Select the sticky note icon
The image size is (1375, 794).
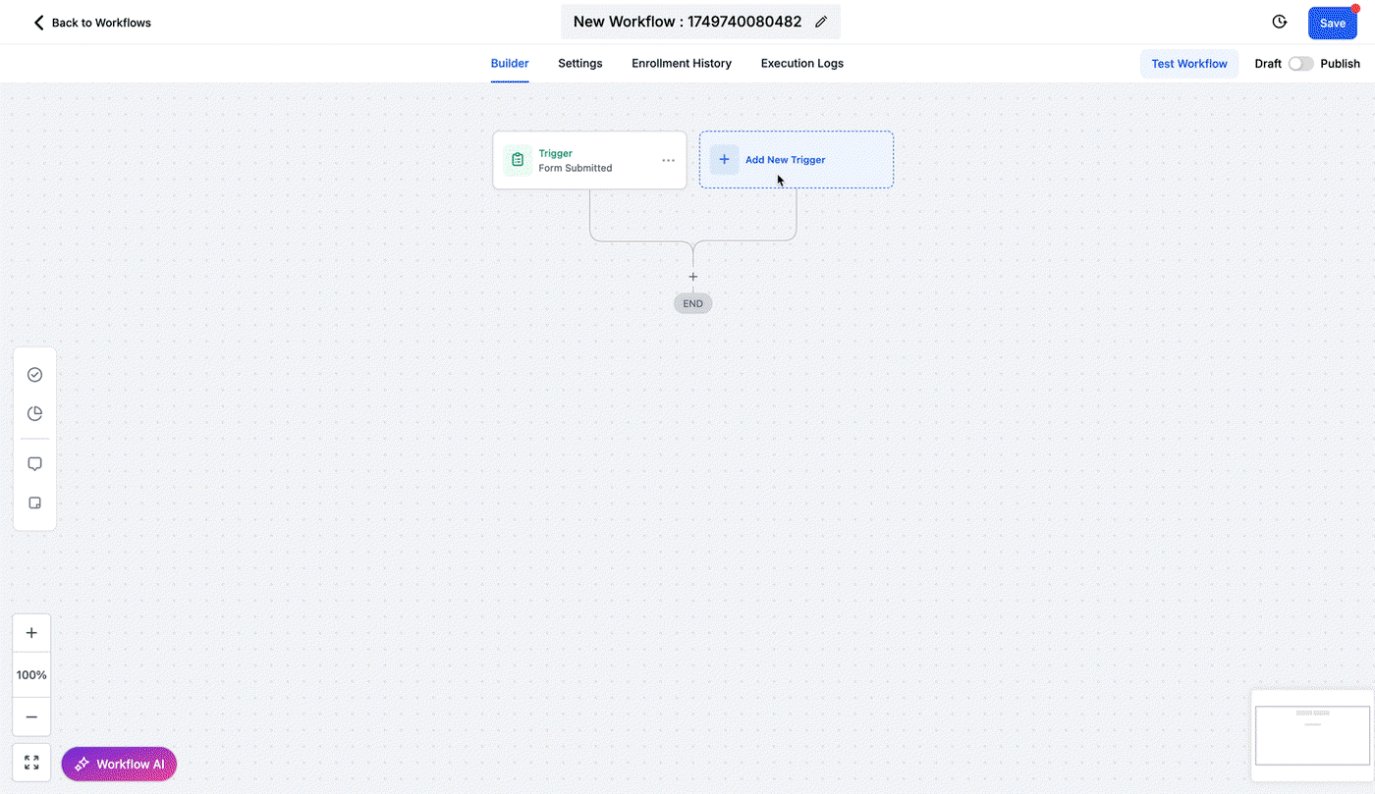tap(34, 503)
